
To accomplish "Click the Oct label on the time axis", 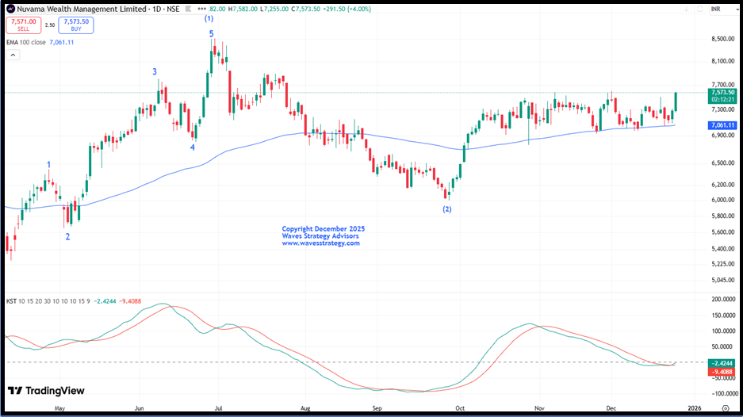I will (x=460, y=408).
